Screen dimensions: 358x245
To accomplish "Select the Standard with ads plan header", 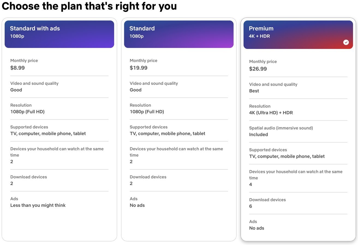I will tap(59, 34).
